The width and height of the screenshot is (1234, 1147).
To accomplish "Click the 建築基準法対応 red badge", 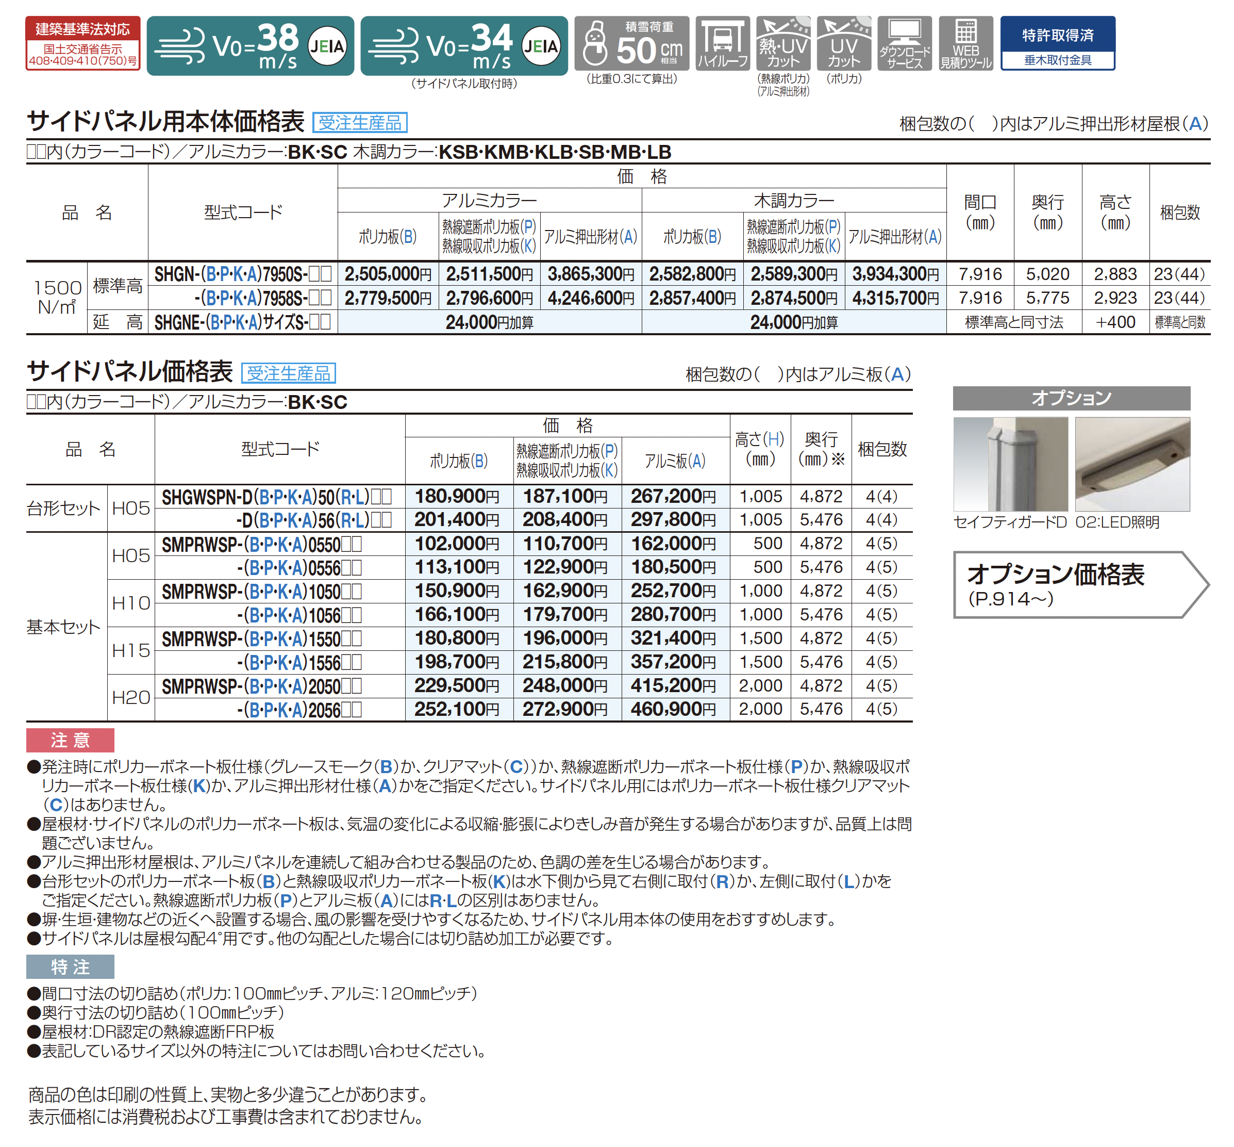I will click(82, 43).
